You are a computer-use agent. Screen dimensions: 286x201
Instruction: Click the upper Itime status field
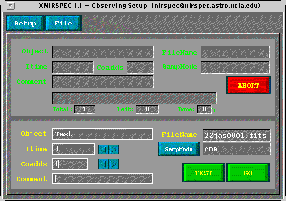click(x=73, y=67)
